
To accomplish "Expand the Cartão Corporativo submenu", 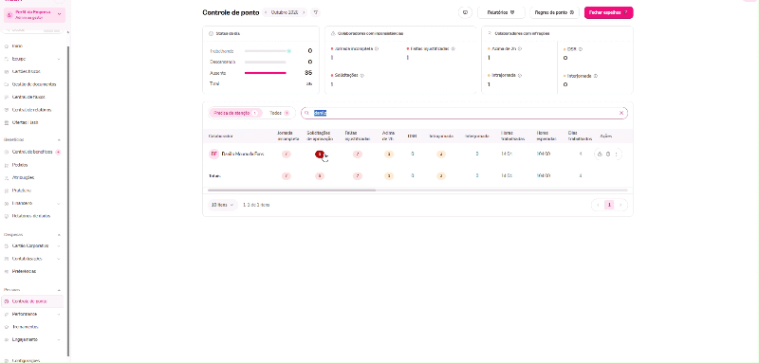I will [59, 245].
